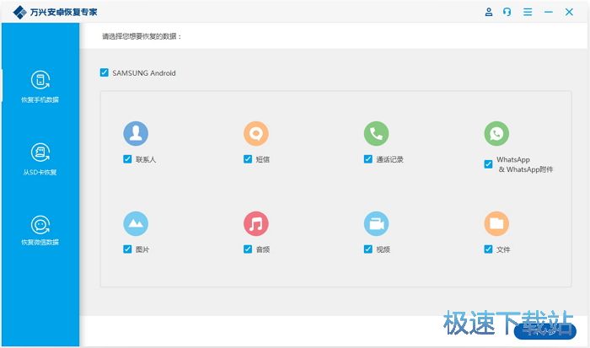Screen dimensions: 590x348
Task: Toggle the 通话记录 checkbox
Action: tap(368, 159)
